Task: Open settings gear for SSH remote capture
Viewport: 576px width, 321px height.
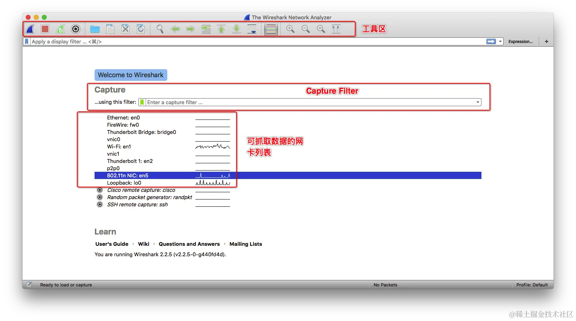Action: 100,204
